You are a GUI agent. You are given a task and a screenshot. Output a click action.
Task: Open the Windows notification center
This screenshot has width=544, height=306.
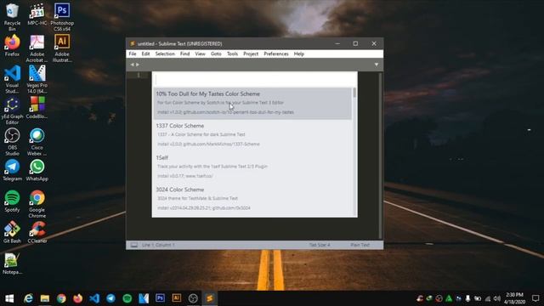pos(535,298)
